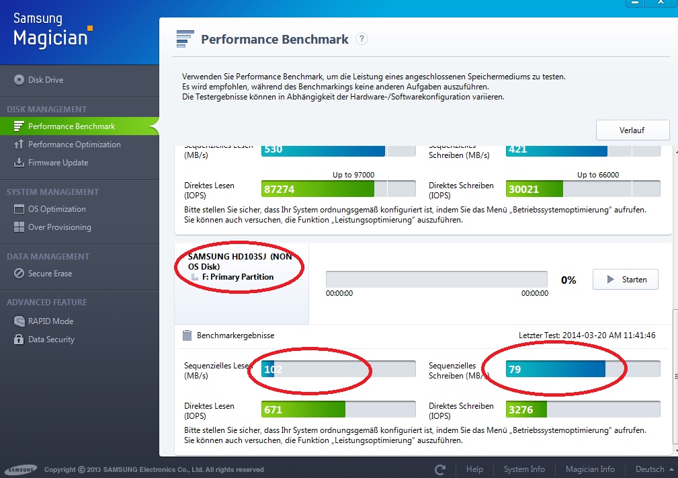The width and height of the screenshot is (678, 478).
Task: Click the RAPID Mode icon
Action: 19,321
